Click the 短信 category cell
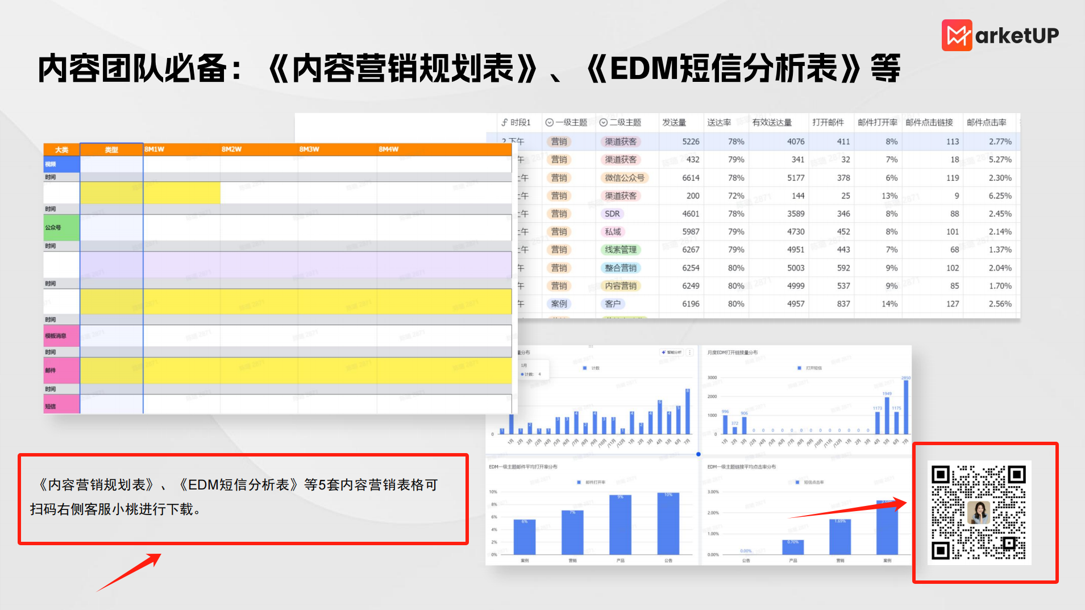1085x610 pixels. 61,405
